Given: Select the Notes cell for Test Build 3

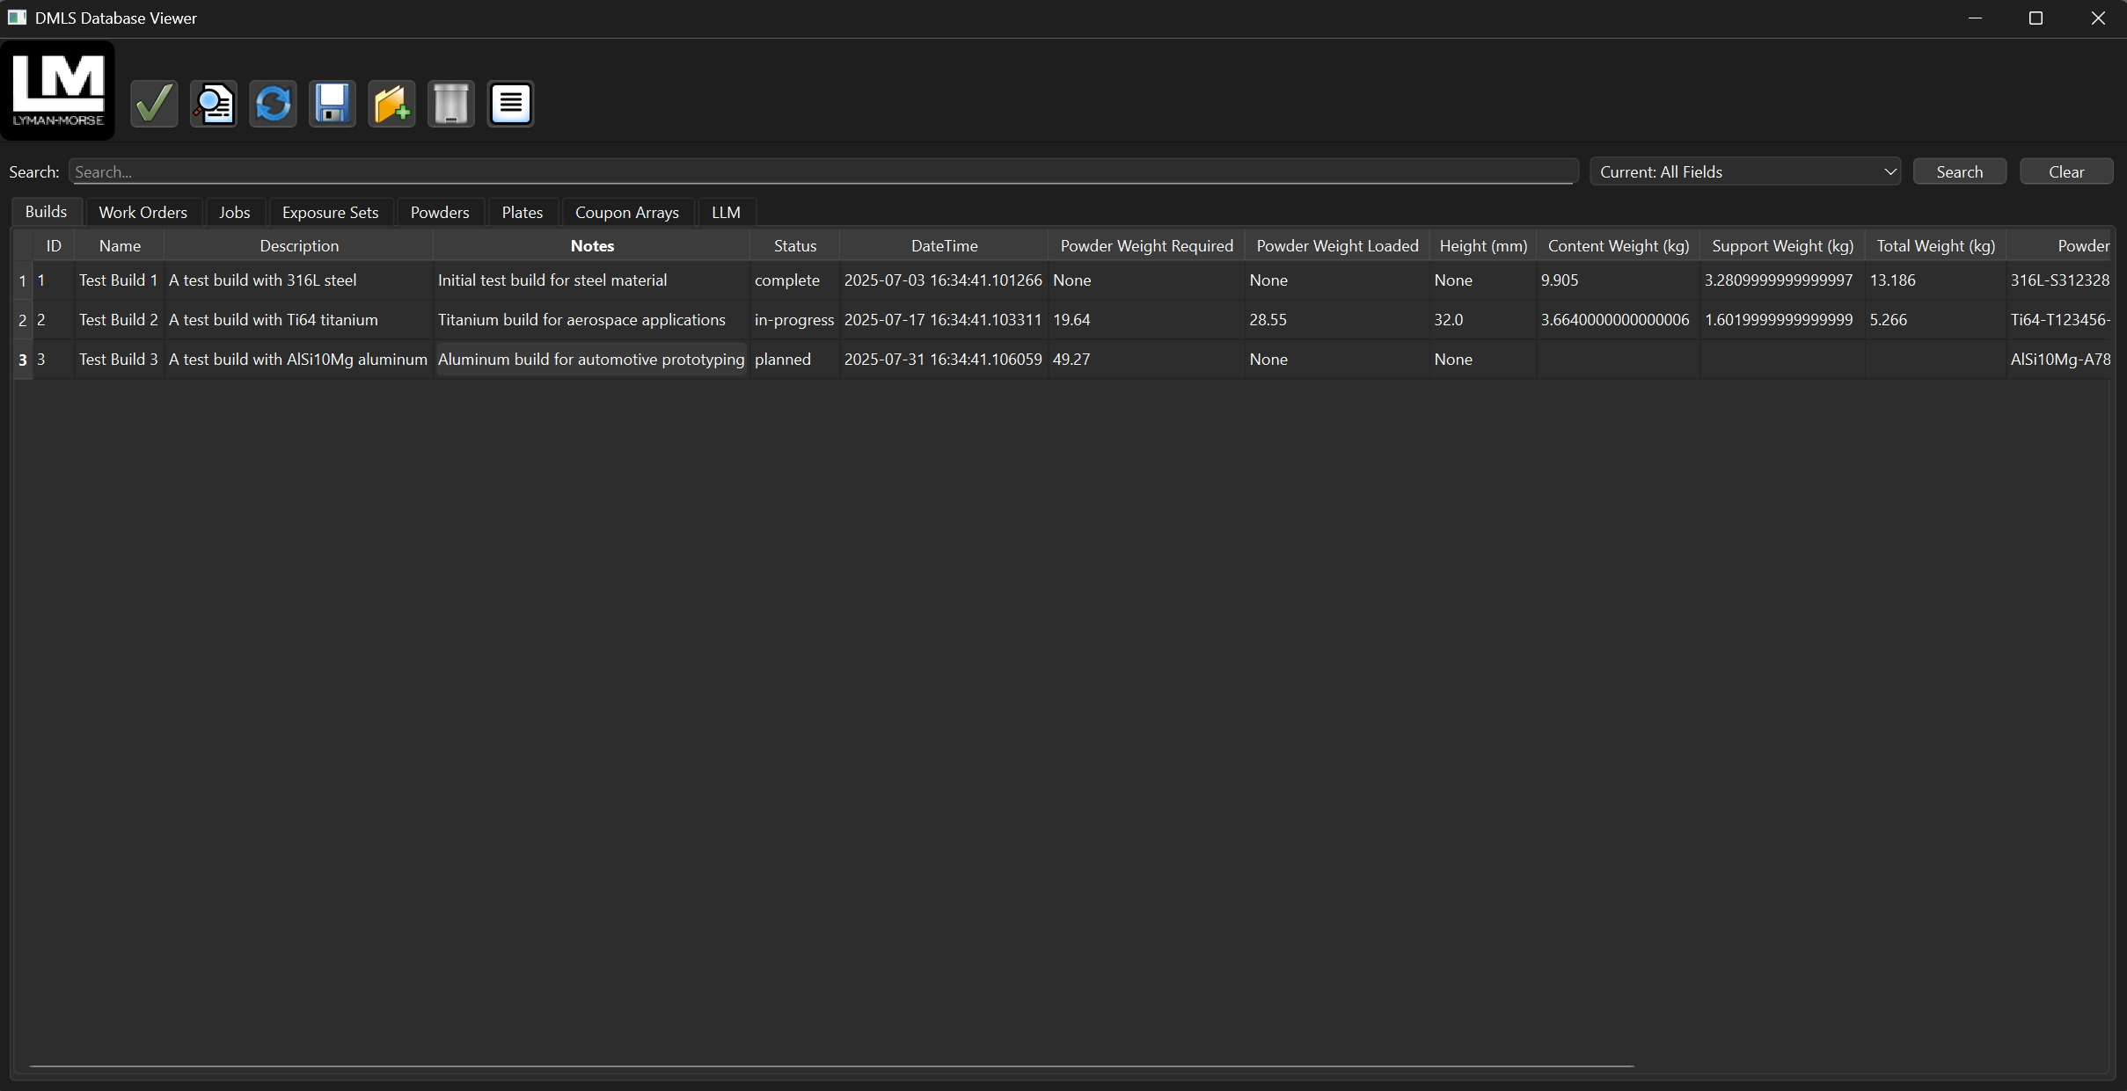Looking at the screenshot, I should (x=591, y=359).
